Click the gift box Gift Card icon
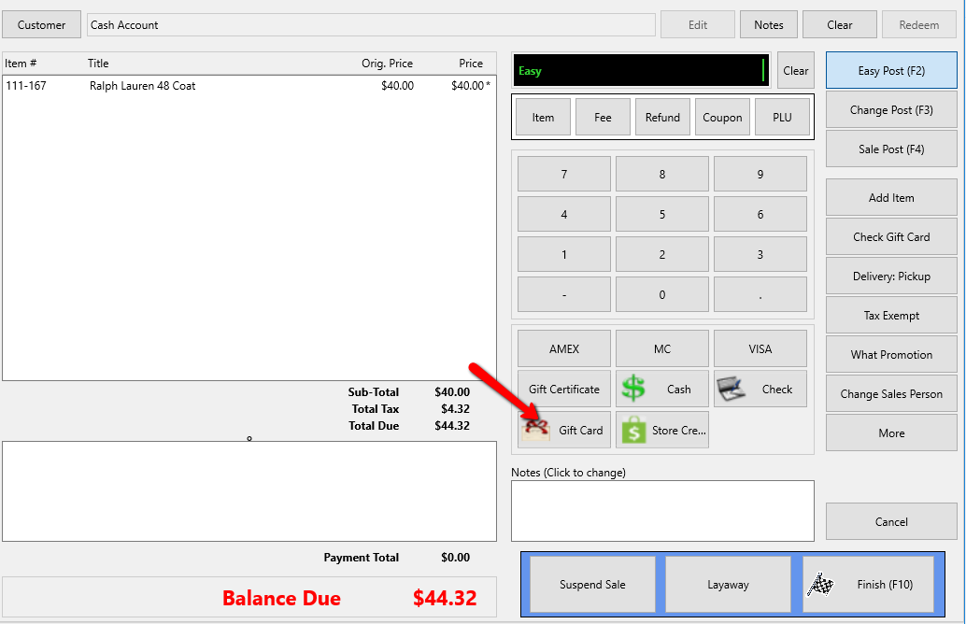Viewport: 966px width, 624px height. tap(536, 430)
